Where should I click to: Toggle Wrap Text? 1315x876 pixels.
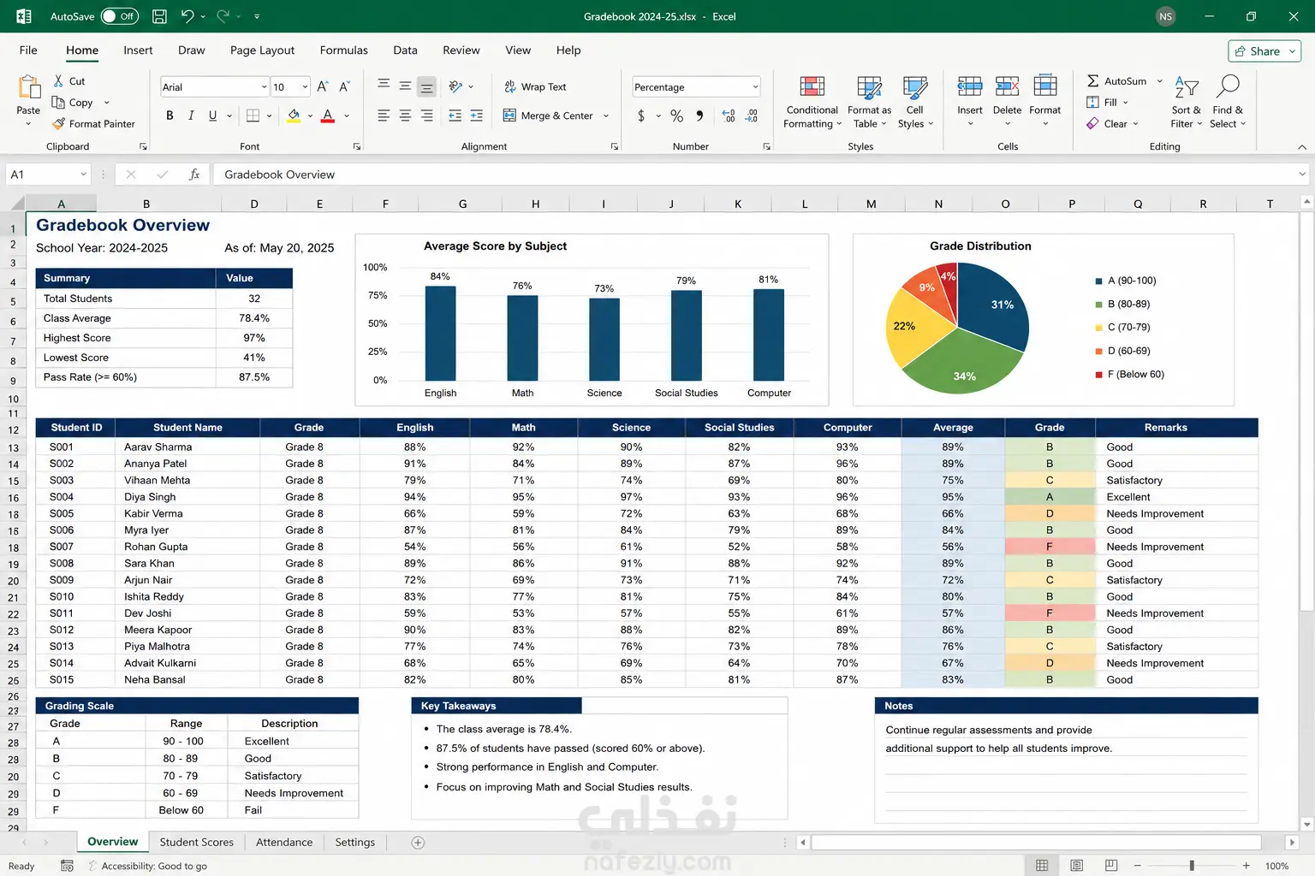(x=535, y=86)
